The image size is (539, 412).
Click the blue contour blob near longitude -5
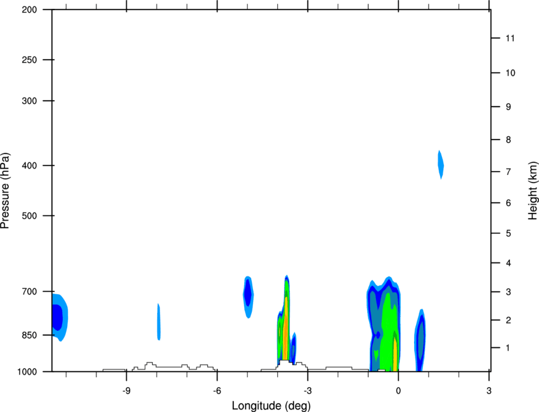(x=248, y=296)
